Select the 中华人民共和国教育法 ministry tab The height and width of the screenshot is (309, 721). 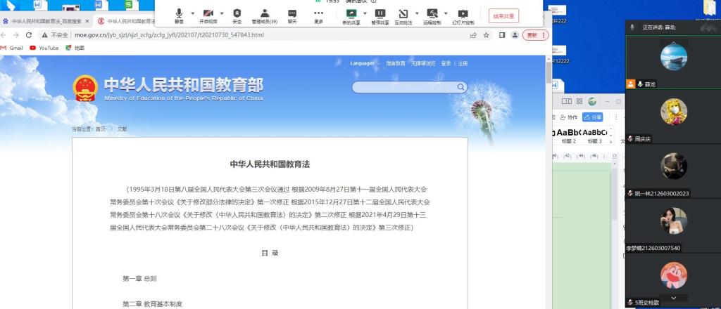coord(127,21)
